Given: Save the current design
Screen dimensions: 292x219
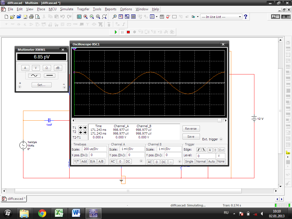Looking at the screenshot, I should 25,17.
